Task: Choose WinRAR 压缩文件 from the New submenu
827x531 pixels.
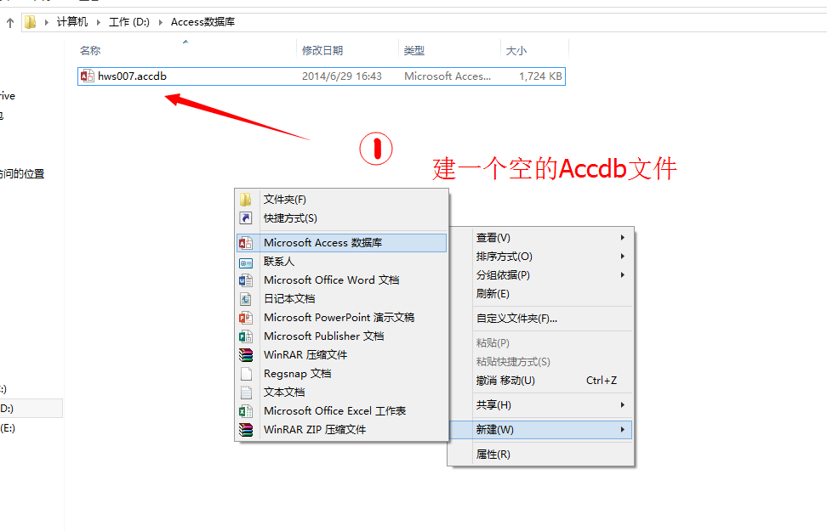Action: pyautogui.click(x=342, y=355)
